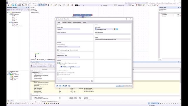The height and width of the screenshot is (106, 188).
Task: Enable Concrete reinforcement checkbox
Action: (x=58, y=75)
